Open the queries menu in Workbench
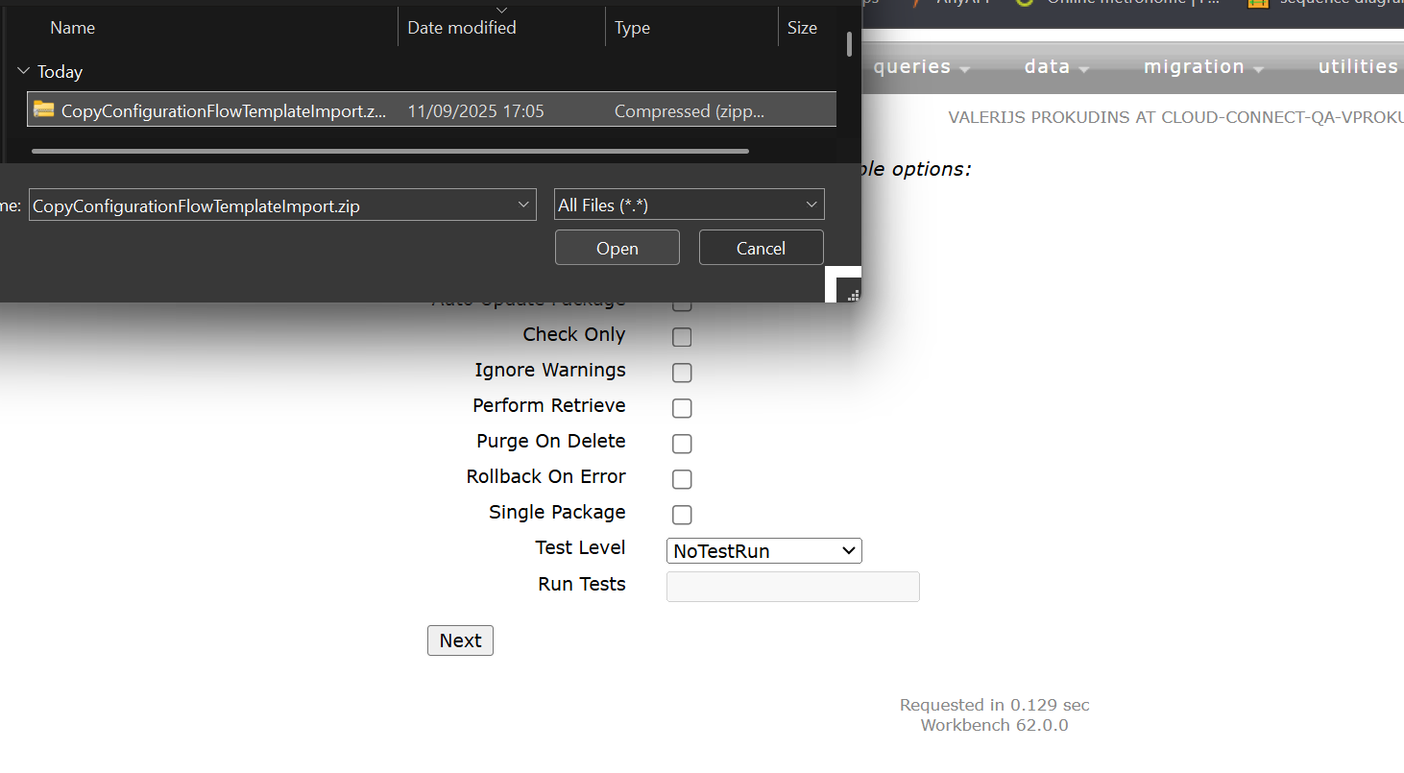The width and height of the screenshot is (1404, 773). click(x=922, y=67)
